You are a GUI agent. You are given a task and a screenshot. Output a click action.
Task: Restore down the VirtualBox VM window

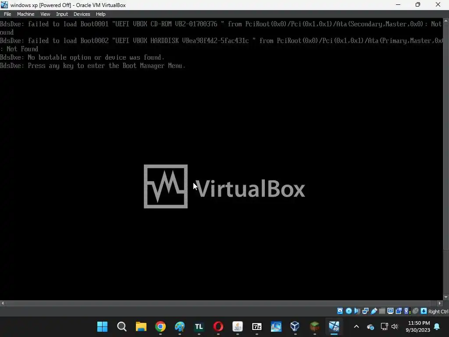[418, 5]
